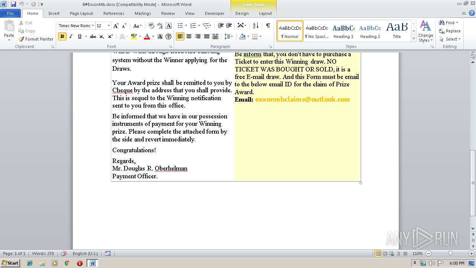
Task: Justify paragraph text
Action: [x=206, y=36]
